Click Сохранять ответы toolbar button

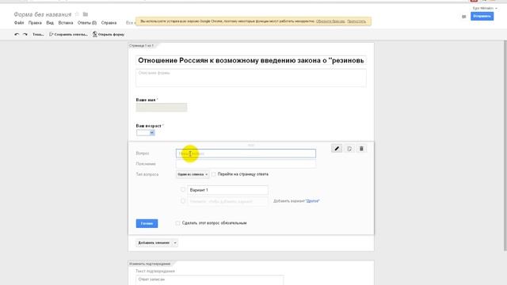[x=68, y=34]
